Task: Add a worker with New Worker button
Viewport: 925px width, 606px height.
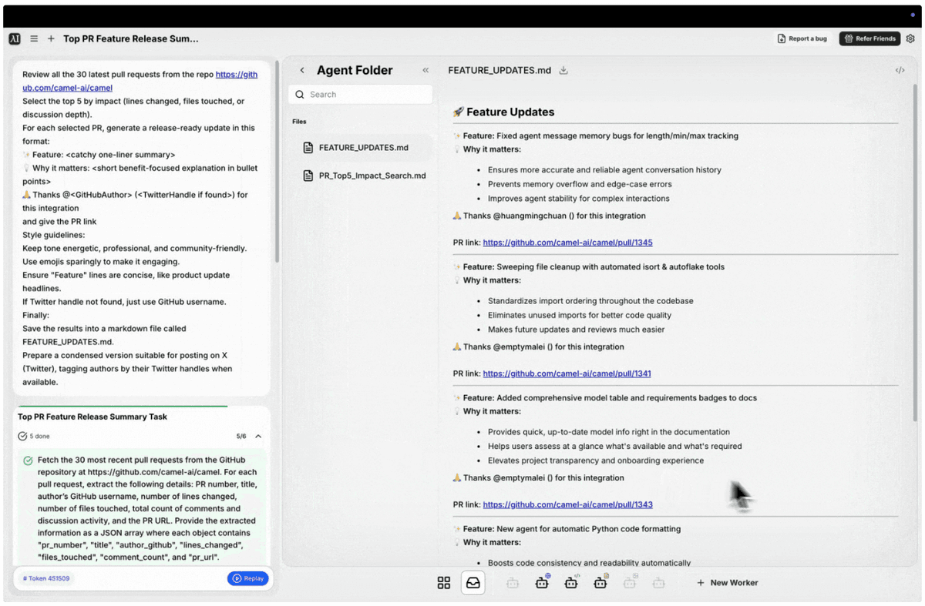Action: point(727,583)
